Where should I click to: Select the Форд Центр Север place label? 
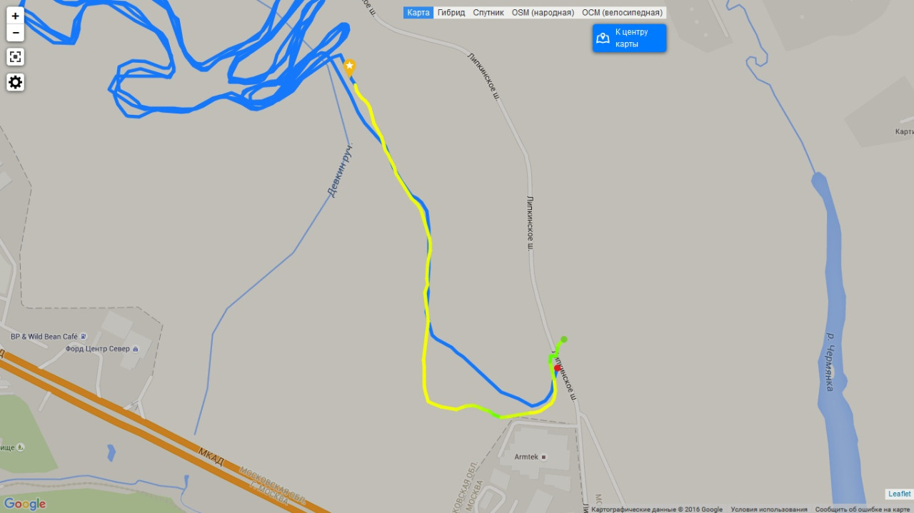pos(98,349)
